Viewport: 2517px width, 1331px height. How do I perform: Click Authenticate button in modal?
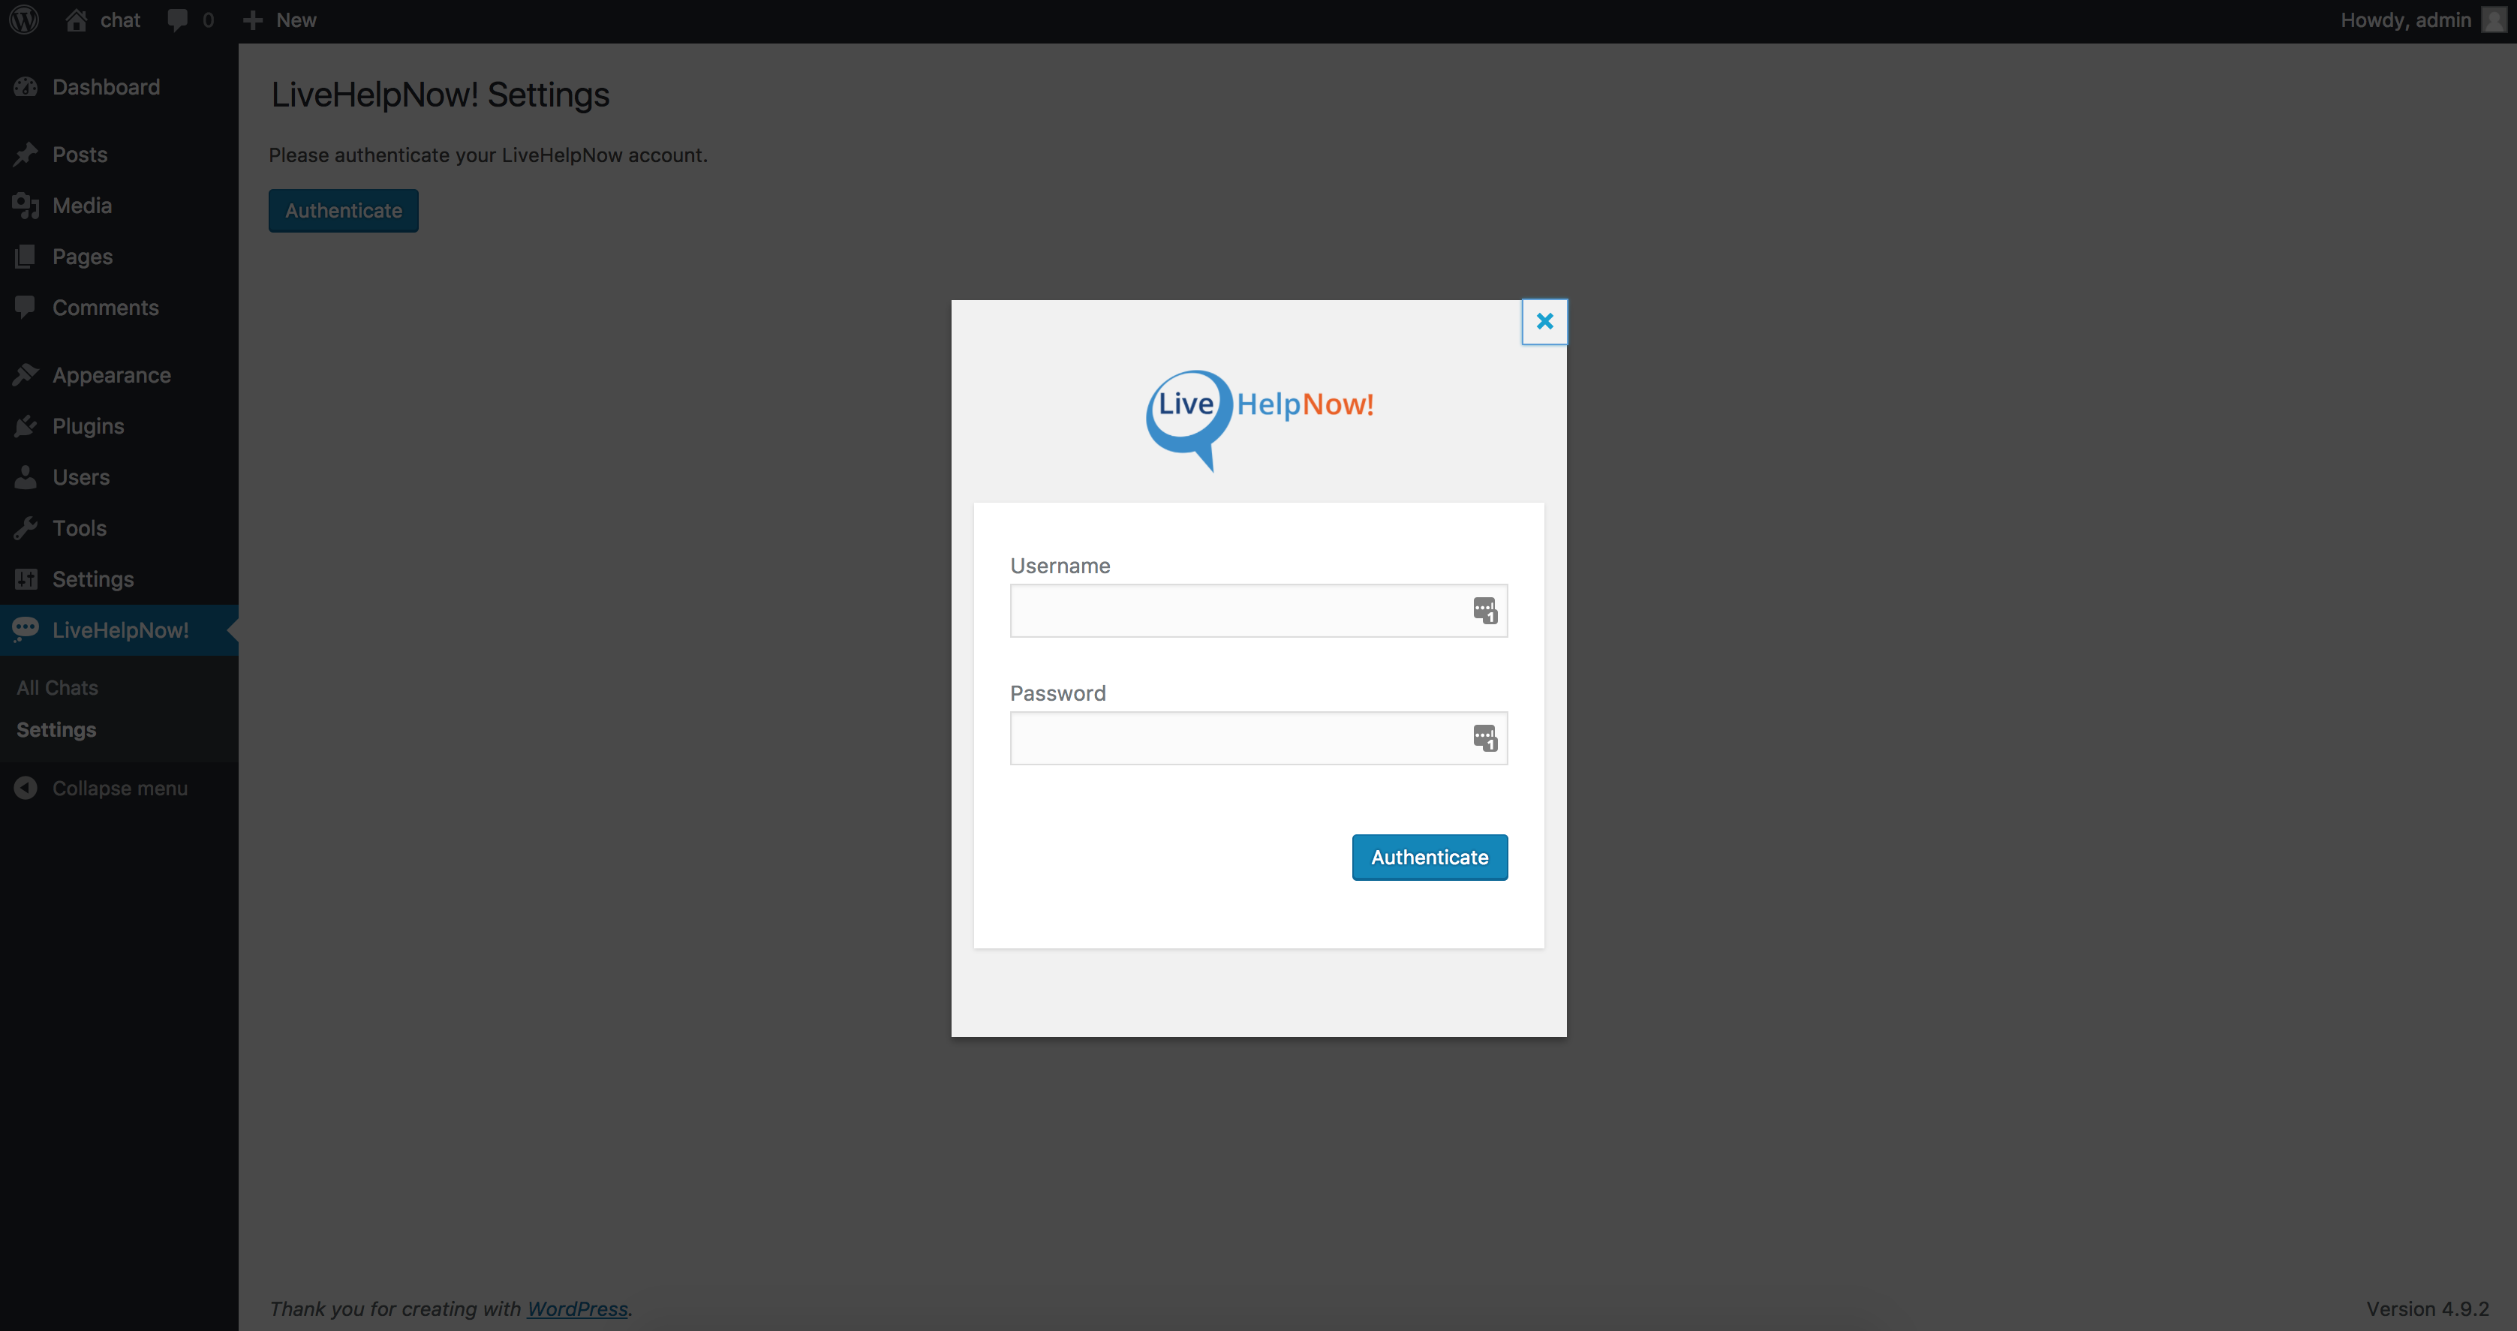point(1430,857)
